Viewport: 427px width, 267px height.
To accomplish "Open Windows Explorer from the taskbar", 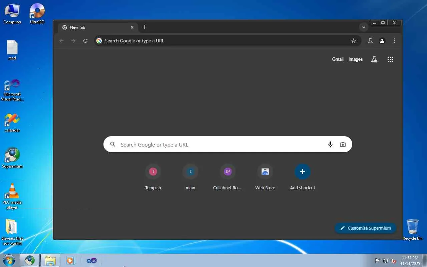I will pos(50,260).
